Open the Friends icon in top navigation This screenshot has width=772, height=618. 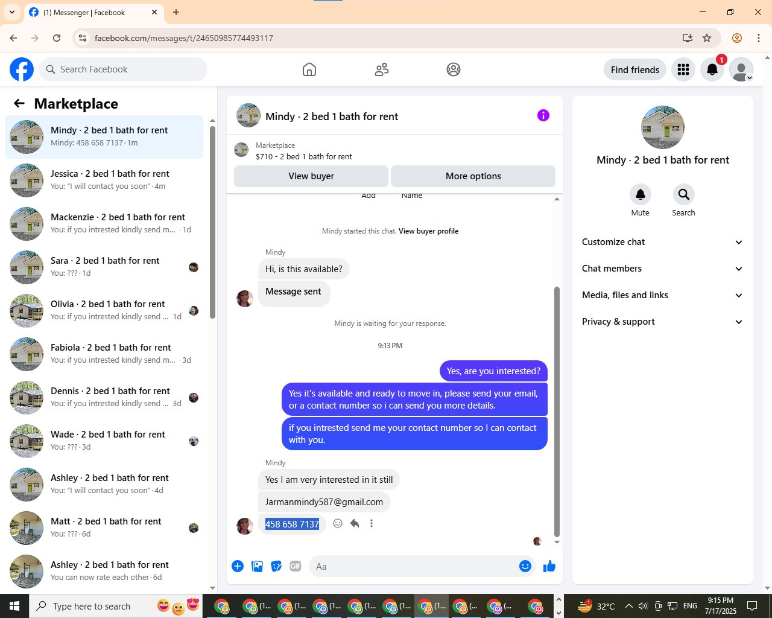(382, 69)
